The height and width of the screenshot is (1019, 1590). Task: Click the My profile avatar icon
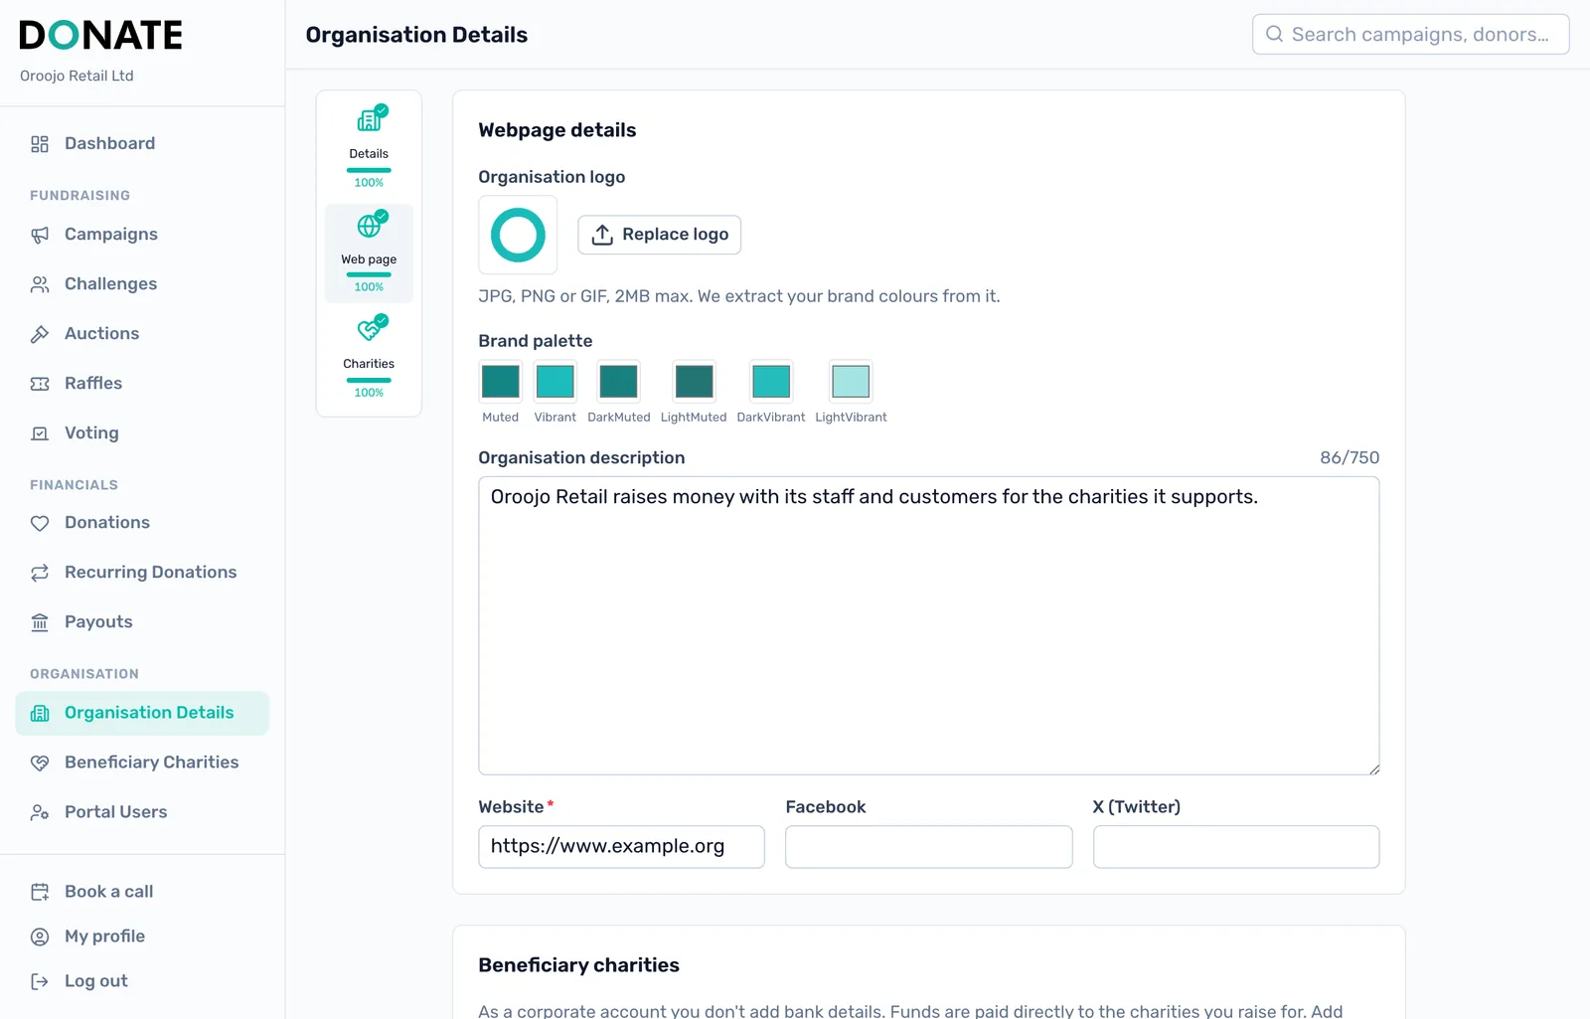(x=40, y=936)
